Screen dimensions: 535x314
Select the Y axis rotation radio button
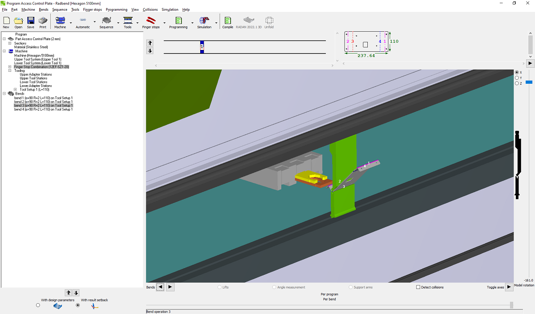click(x=517, y=78)
